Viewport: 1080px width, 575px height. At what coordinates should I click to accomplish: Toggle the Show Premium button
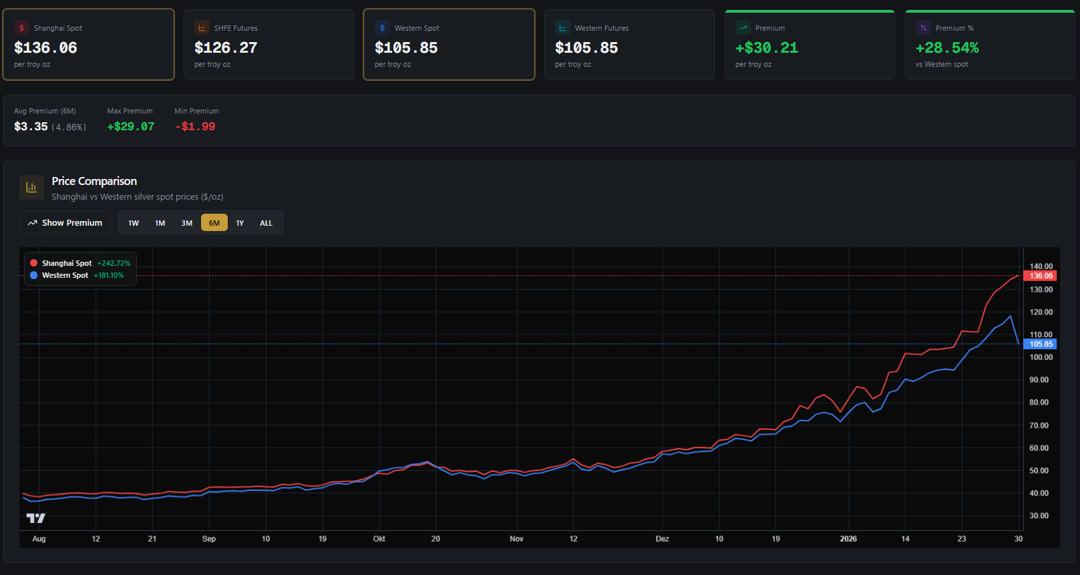pyautogui.click(x=65, y=223)
